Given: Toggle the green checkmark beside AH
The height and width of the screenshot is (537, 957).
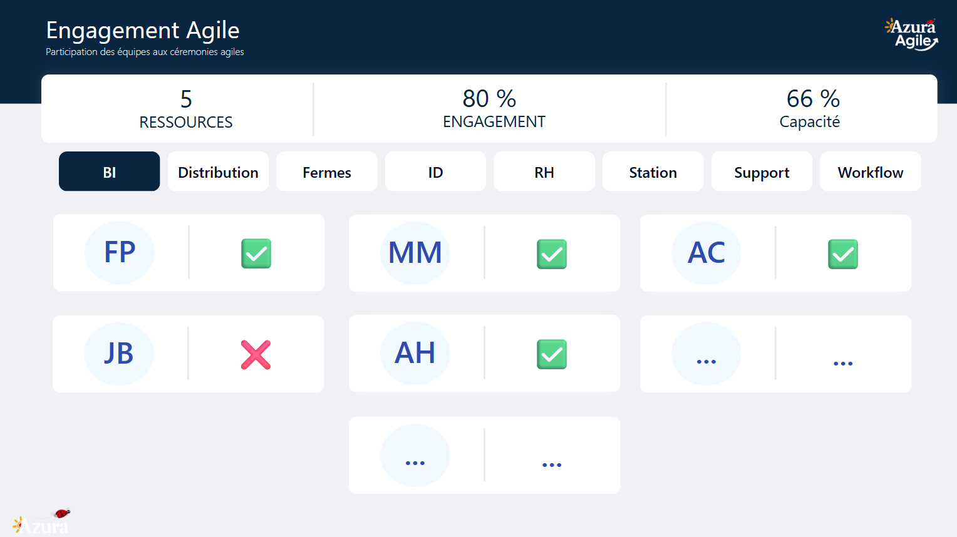Looking at the screenshot, I should click(x=552, y=354).
